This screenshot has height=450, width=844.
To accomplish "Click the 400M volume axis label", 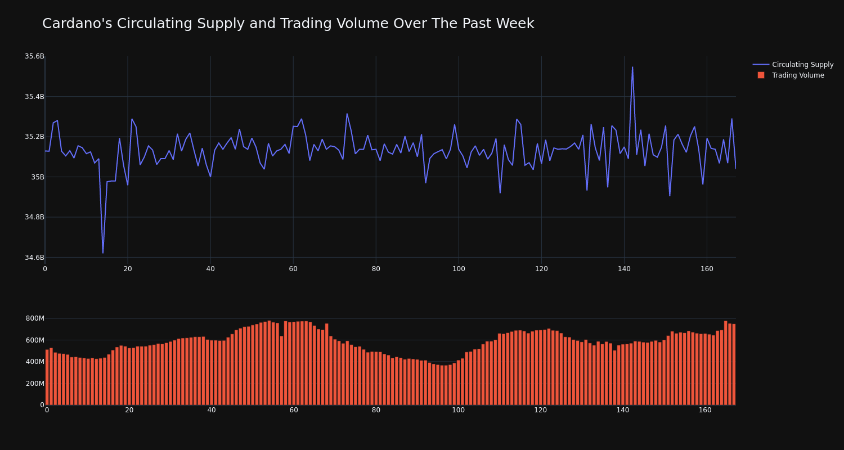I will [x=34, y=362].
